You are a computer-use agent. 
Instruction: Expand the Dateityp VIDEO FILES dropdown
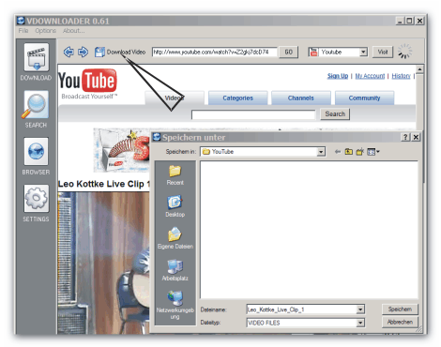pyautogui.click(x=360, y=323)
